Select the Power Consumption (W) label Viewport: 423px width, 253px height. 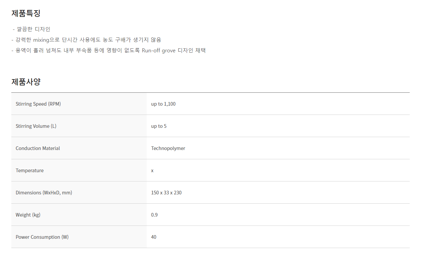click(x=42, y=237)
